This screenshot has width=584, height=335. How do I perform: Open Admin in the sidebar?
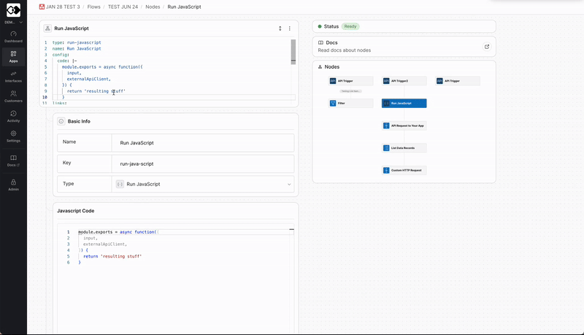click(13, 185)
